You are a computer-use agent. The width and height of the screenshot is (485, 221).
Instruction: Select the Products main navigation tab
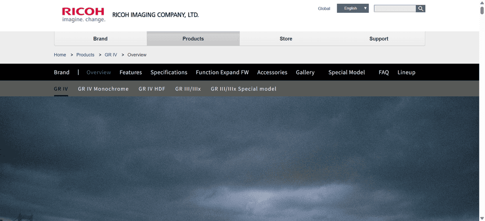[193, 39]
